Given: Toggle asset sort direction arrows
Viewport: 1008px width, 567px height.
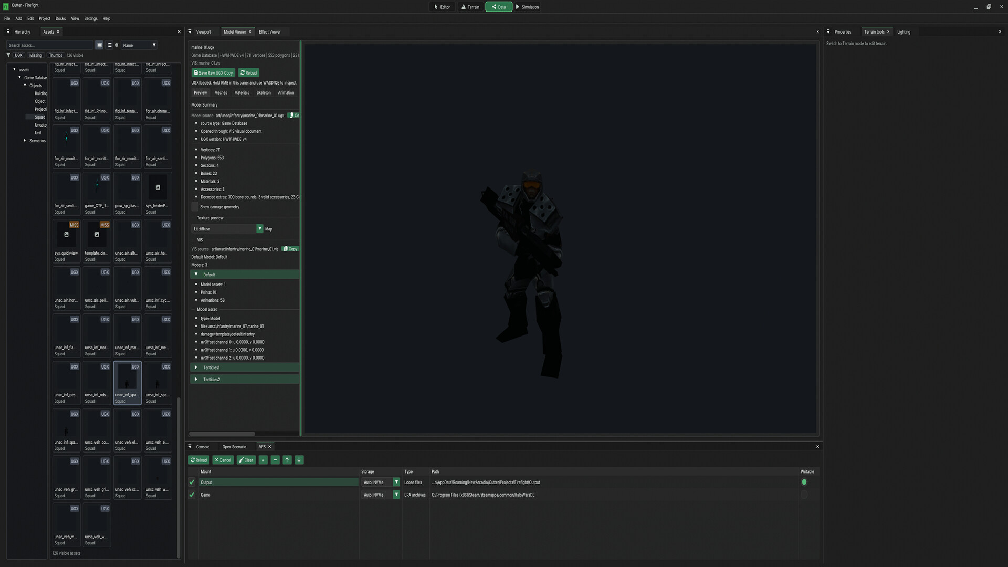Looking at the screenshot, I should (x=117, y=45).
